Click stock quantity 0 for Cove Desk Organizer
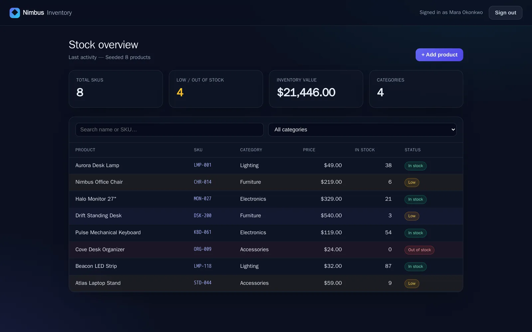This screenshot has height=332, width=532. point(390,249)
